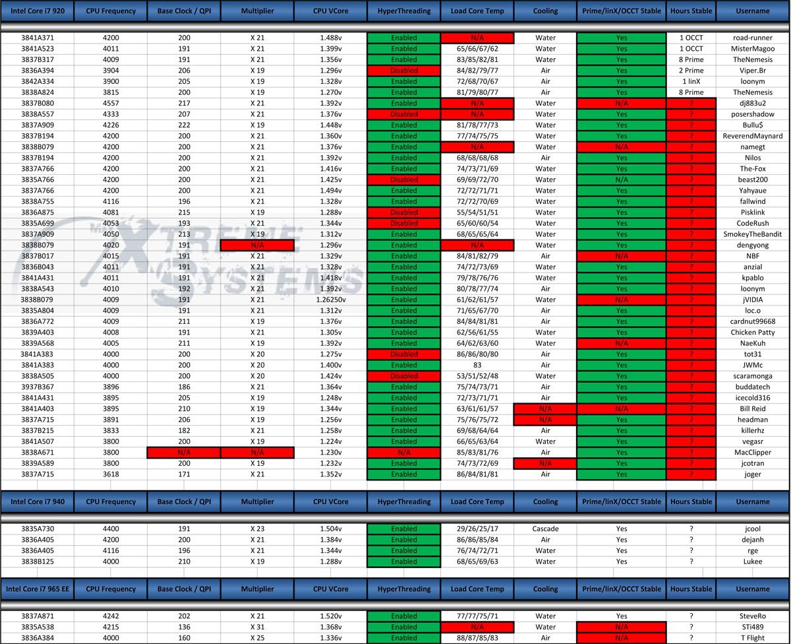Select batch number cell '3841A371'
791x644 pixels.
[37, 38]
